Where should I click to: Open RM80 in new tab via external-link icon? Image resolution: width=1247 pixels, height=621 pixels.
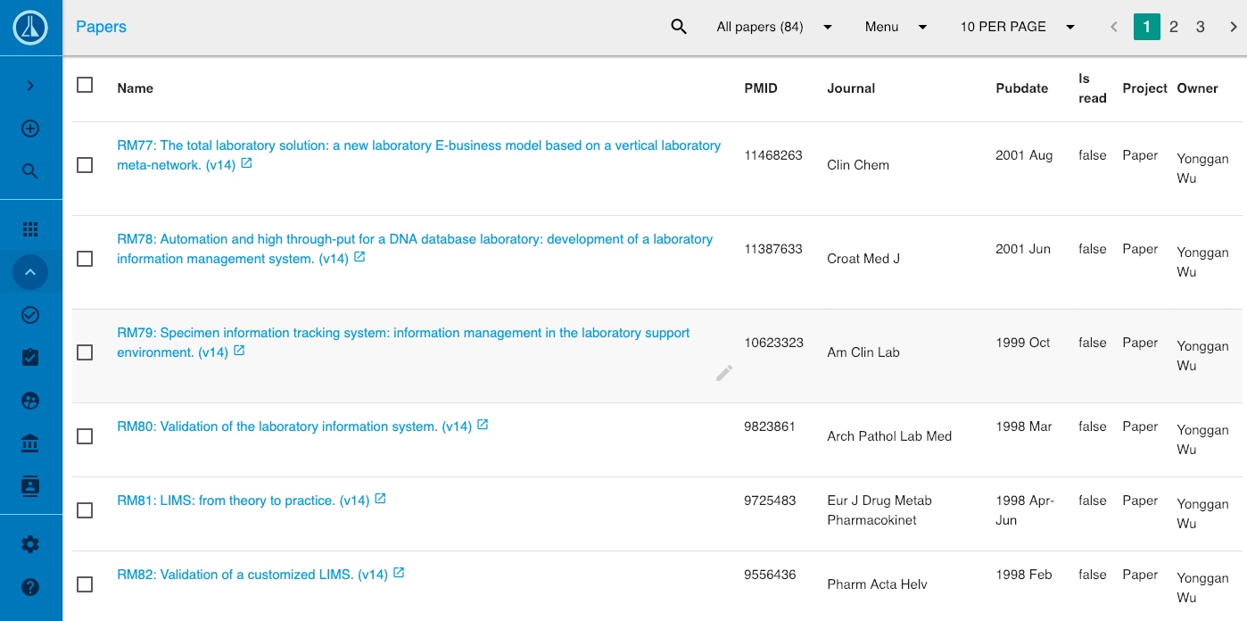pyautogui.click(x=483, y=425)
